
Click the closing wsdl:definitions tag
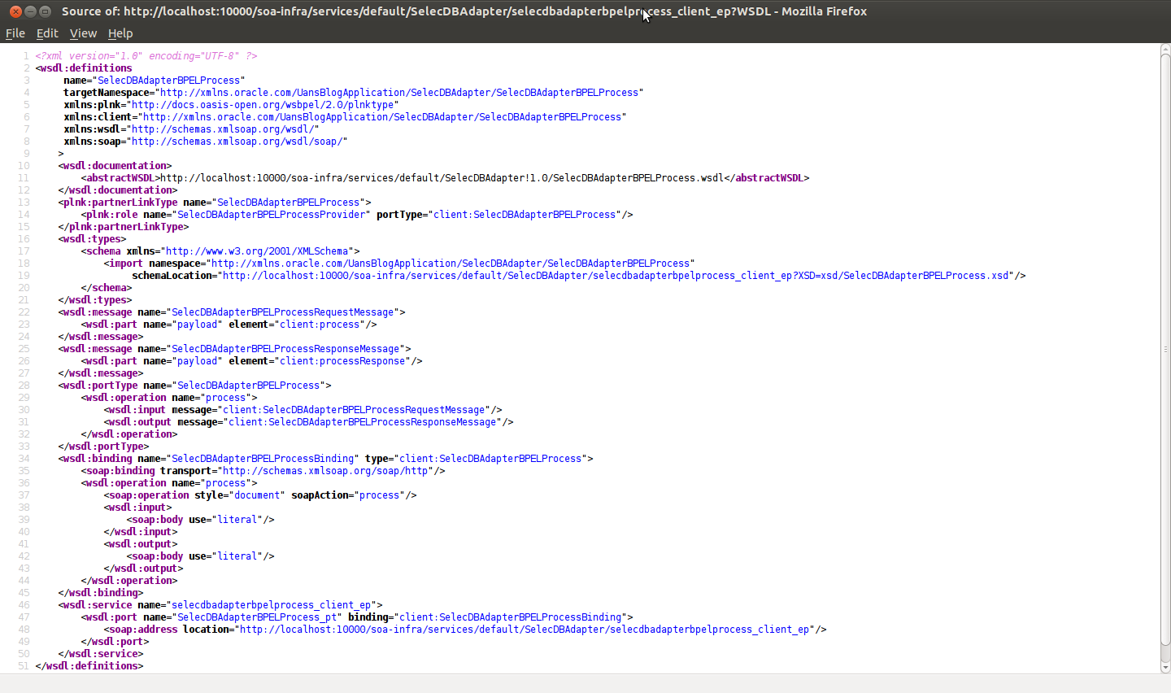(x=89, y=666)
